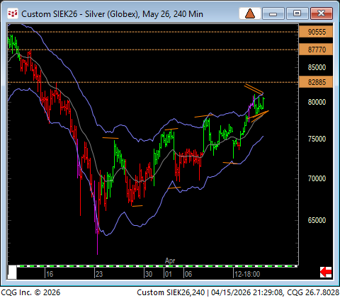The width and height of the screenshot is (340, 298).
Task: Click the CQG chart icon in title bar
Action: tap(13, 13)
